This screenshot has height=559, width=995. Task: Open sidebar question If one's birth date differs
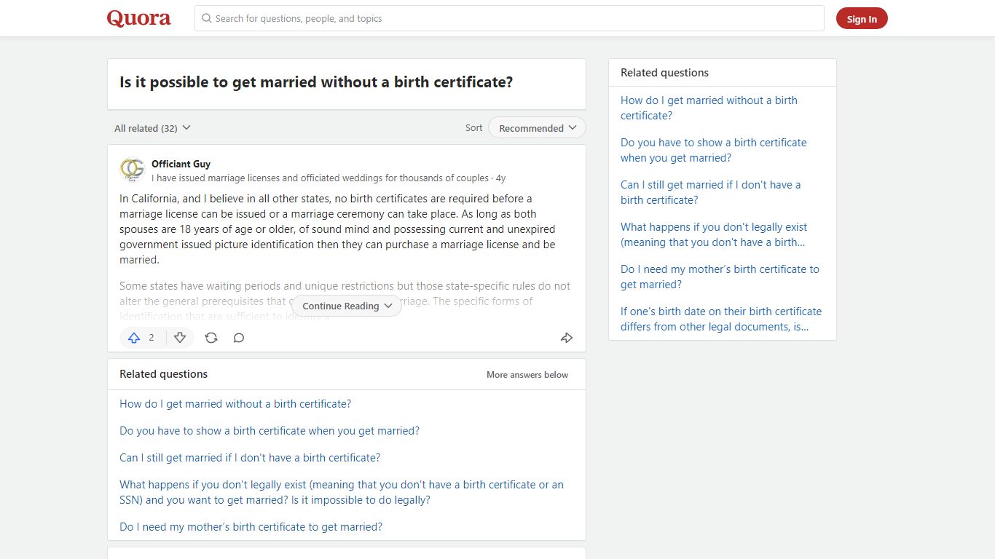721,319
